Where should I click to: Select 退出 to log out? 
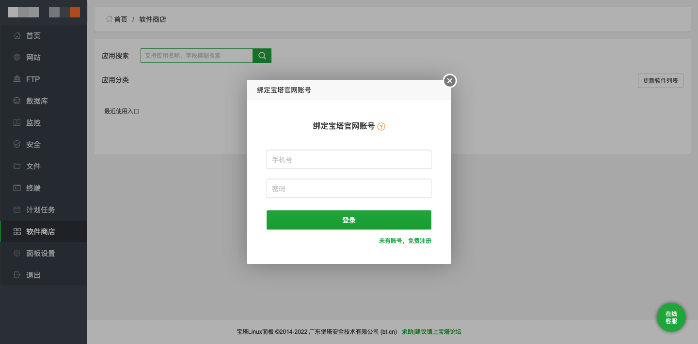[33, 275]
